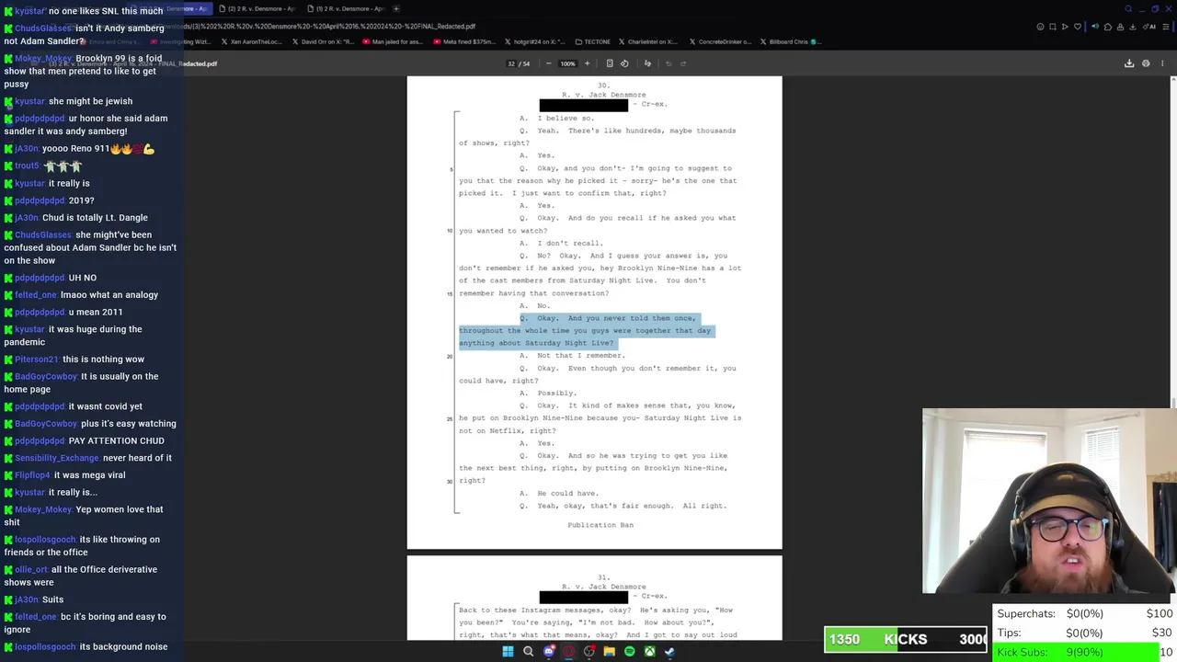Screen dimensions: 1177x662
Task: Print the PDF document
Action: click(1146, 63)
